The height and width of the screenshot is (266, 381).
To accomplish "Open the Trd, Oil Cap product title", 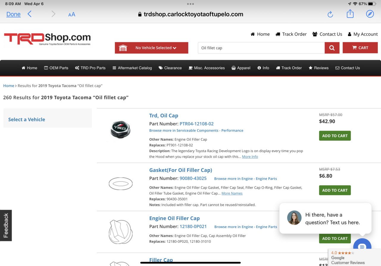I will (164, 115).
